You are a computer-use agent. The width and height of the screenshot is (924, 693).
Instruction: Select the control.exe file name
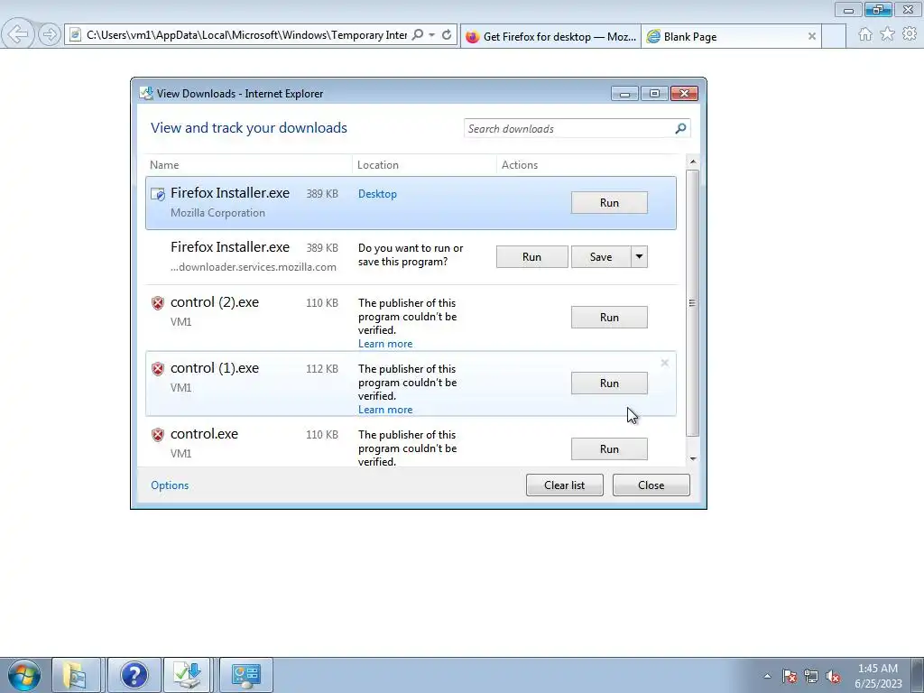click(x=204, y=434)
